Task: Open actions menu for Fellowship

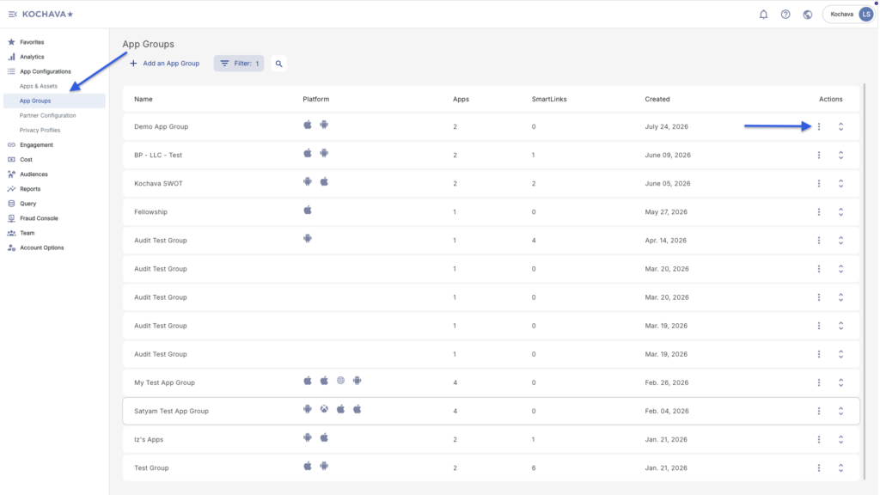Action: pos(819,212)
